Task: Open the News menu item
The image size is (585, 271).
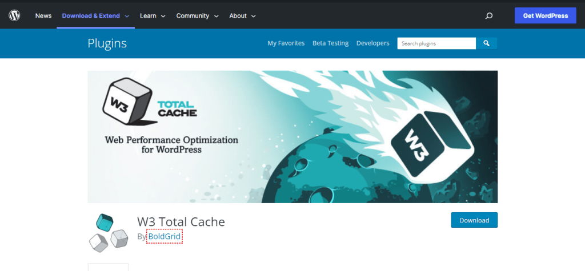Action: [x=43, y=15]
